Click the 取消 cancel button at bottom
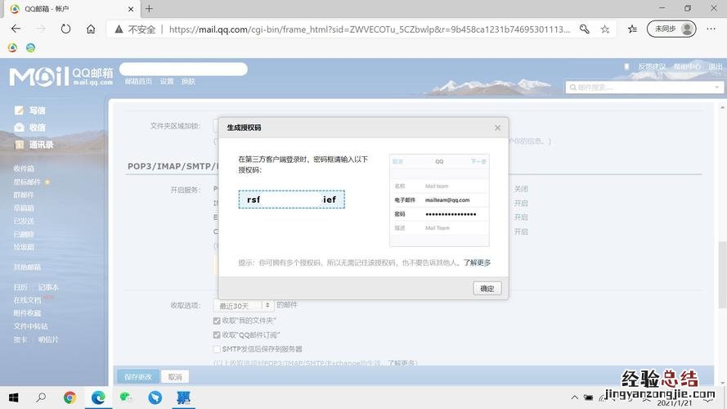 (175, 377)
